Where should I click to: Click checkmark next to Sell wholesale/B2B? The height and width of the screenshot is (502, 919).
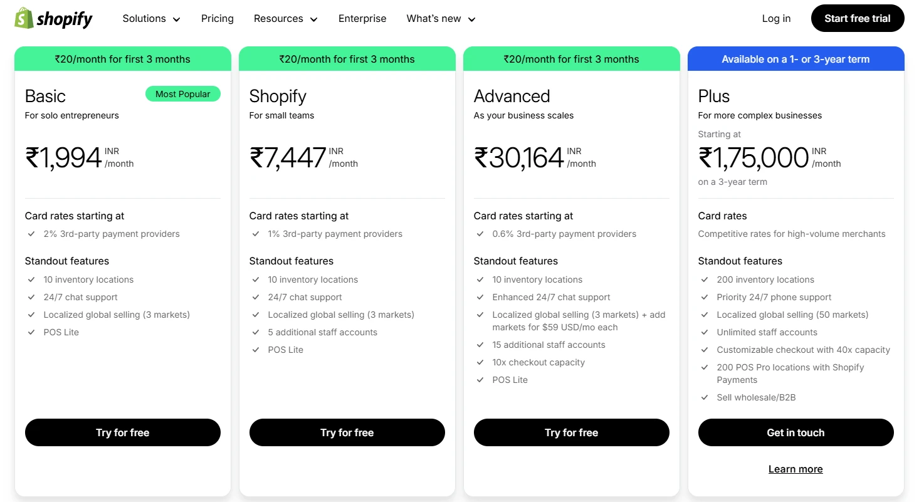pyautogui.click(x=705, y=397)
